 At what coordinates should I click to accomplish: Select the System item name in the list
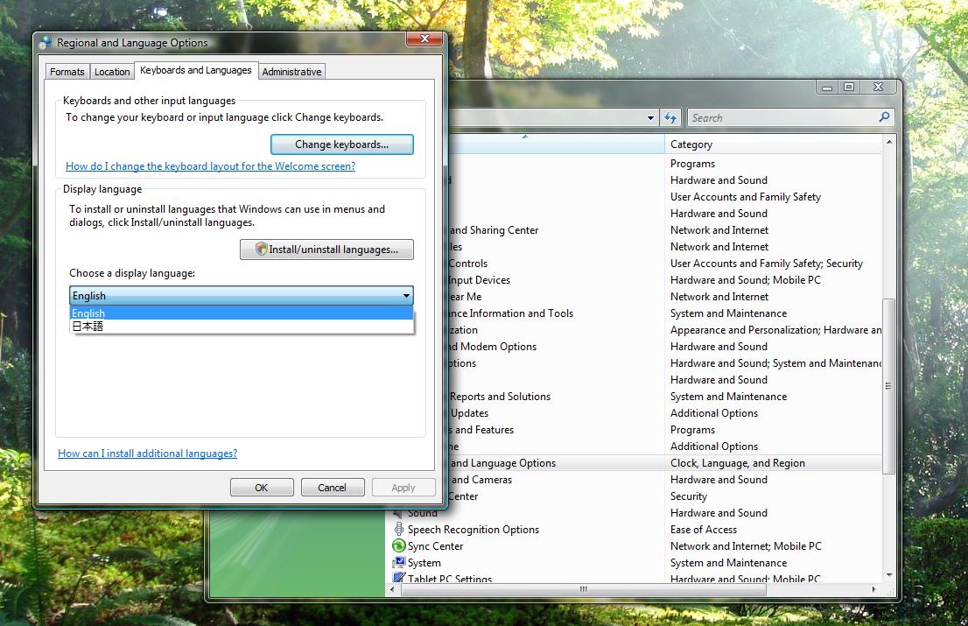tap(424, 563)
